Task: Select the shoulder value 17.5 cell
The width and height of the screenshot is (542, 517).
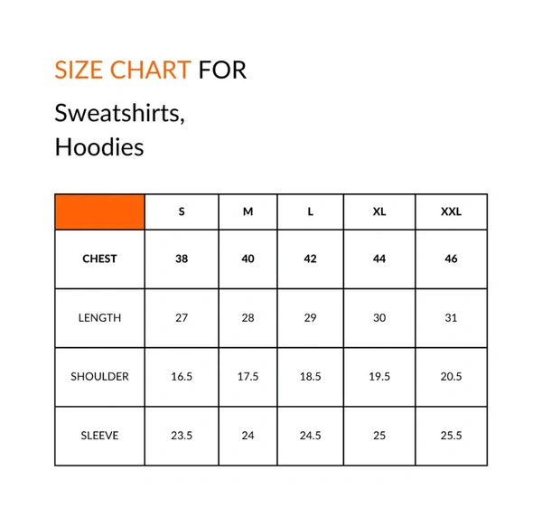Action: click(x=248, y=376)
